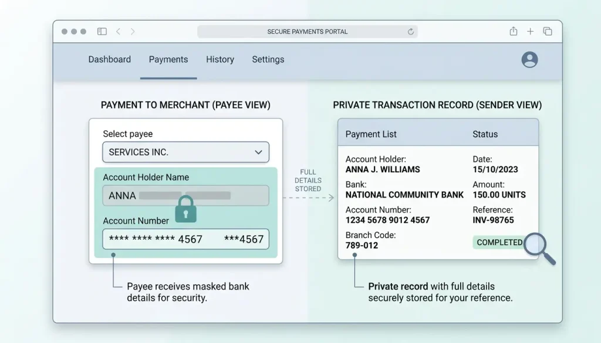Switch to the Payments tab
Screen dimensions: 601x343
(168, 59)
